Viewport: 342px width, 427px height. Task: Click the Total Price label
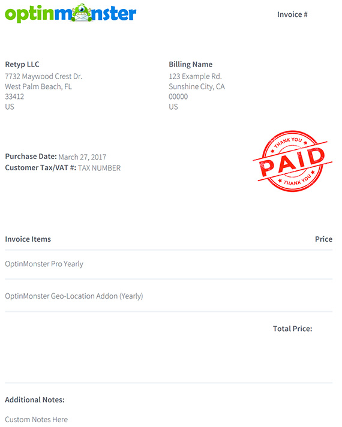tap(293, 329)
